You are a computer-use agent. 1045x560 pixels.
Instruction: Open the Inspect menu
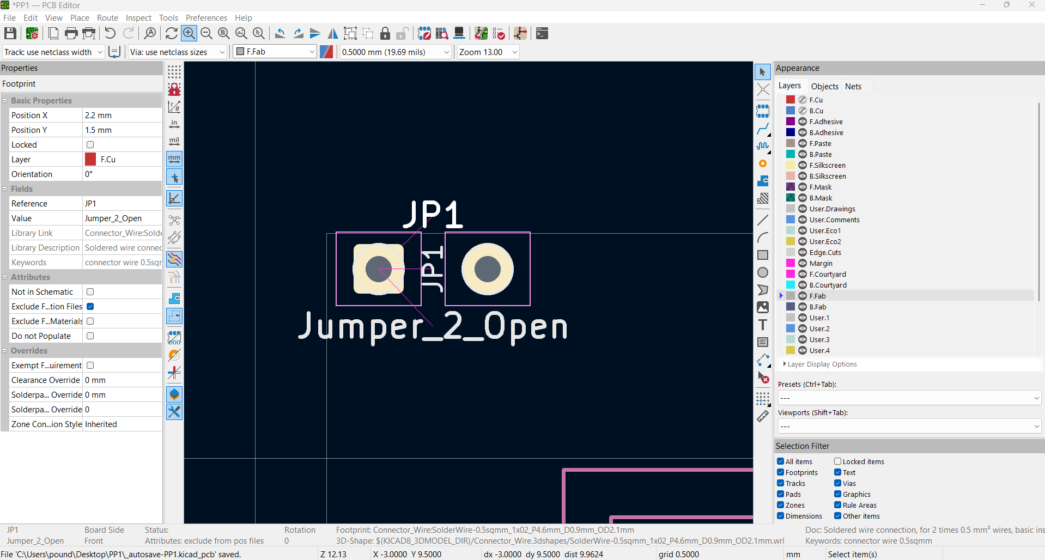click(138, 17)
